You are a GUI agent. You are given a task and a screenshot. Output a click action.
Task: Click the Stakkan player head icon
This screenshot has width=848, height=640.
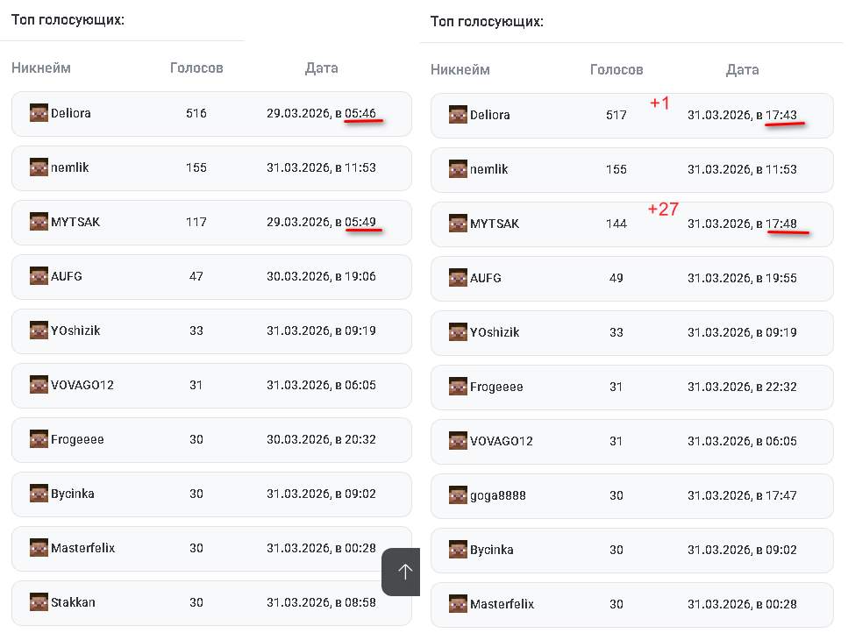pos(39,602)
